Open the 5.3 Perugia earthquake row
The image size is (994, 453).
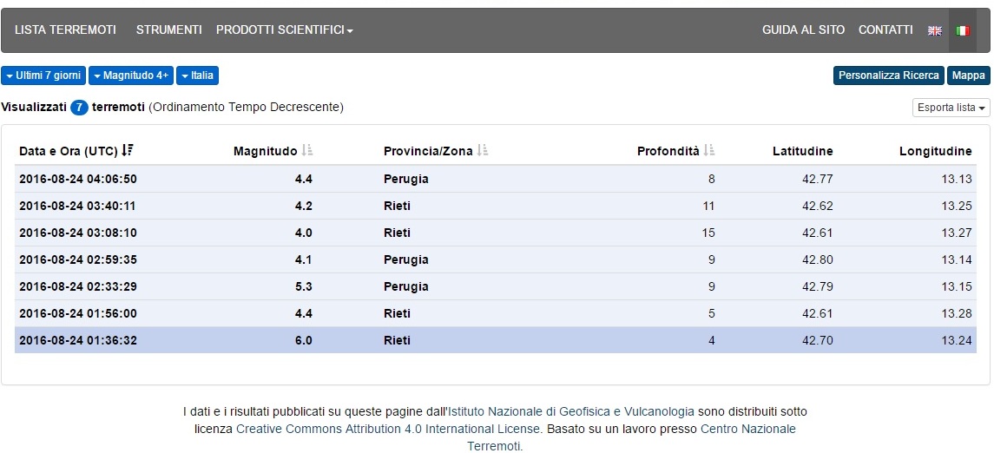(495, 286)
